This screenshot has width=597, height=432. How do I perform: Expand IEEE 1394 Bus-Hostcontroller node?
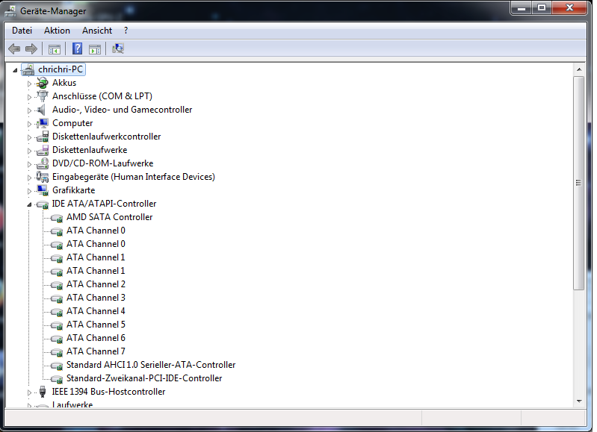tap(29, 392)
